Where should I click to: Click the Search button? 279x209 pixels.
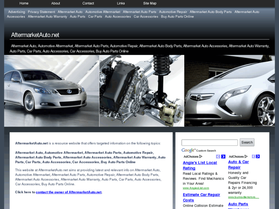coord(247,142)
